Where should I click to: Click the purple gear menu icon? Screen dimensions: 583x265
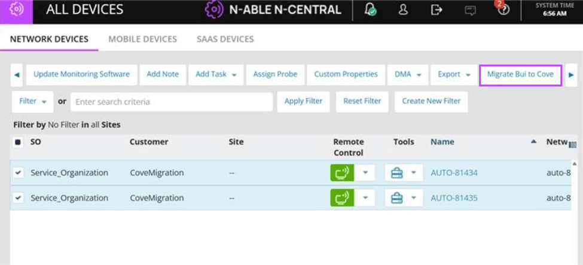[16, 10]
